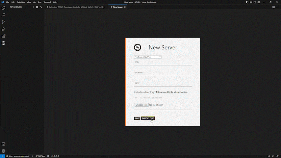The image size is (281, 158).
Task: Toggle the bottom panel layout icon
Action: pyautogui.click(x=251, y=2)
